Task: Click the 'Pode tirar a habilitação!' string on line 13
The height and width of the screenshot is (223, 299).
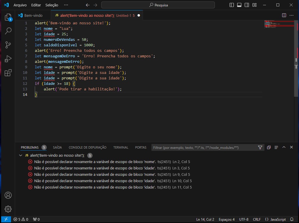Action: pos(87,89)
